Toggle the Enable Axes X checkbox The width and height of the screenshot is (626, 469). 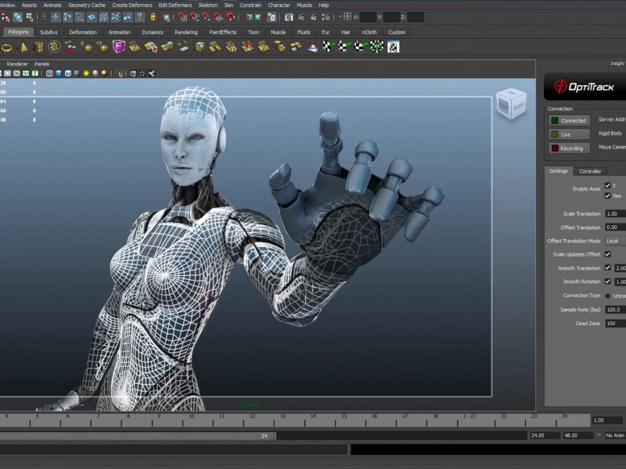pyautogui.click(x=608, y=185)
